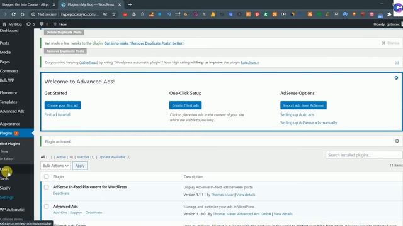The height and width of the screenshot is (226, 403).
Task: Add New content from admin bar
Action: (60, 24)
